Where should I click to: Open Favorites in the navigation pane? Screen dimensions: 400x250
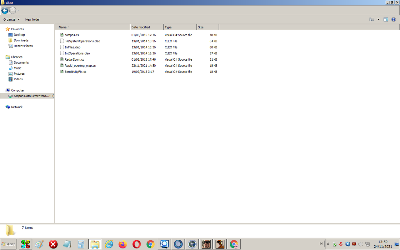click(x=17, y=29)
